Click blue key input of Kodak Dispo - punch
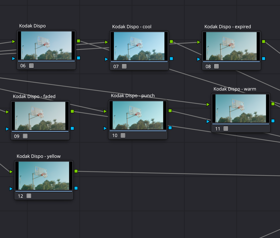280x238 pixels. coord(105,128)
